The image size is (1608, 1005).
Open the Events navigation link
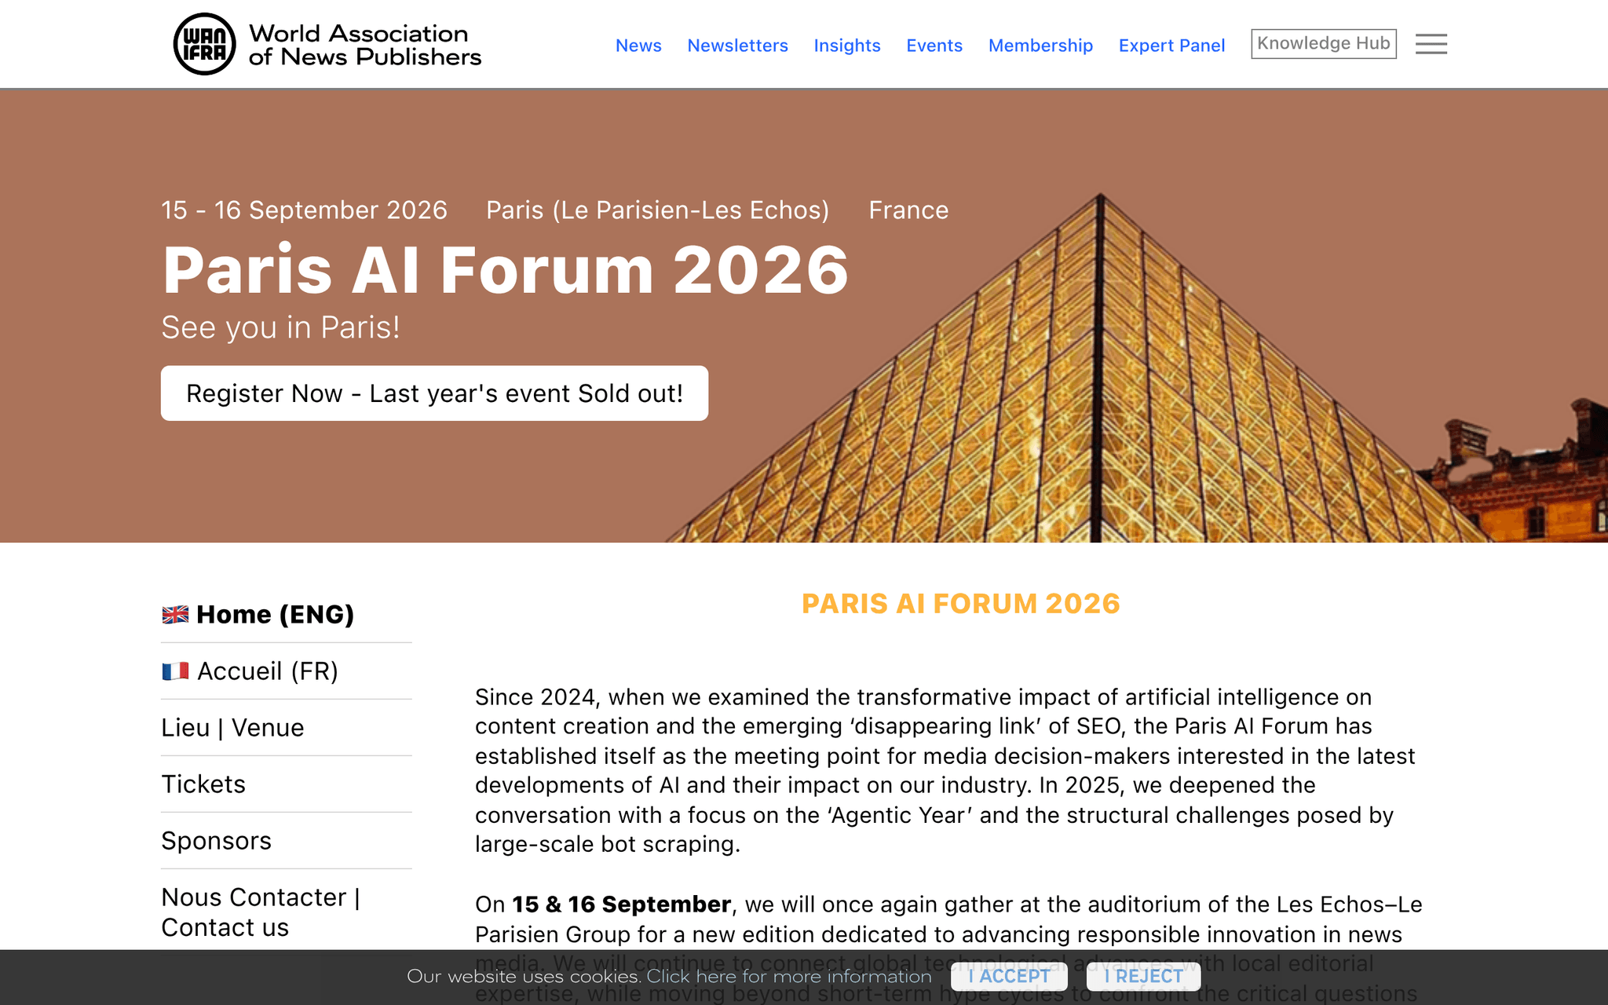point(934,46)
